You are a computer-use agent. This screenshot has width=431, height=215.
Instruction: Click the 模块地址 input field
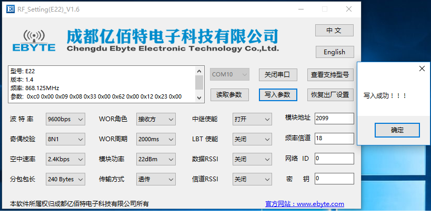(x=334, y=119)
